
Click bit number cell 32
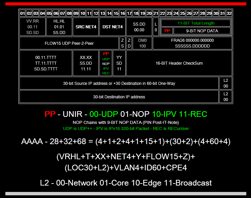pos(229,13)
